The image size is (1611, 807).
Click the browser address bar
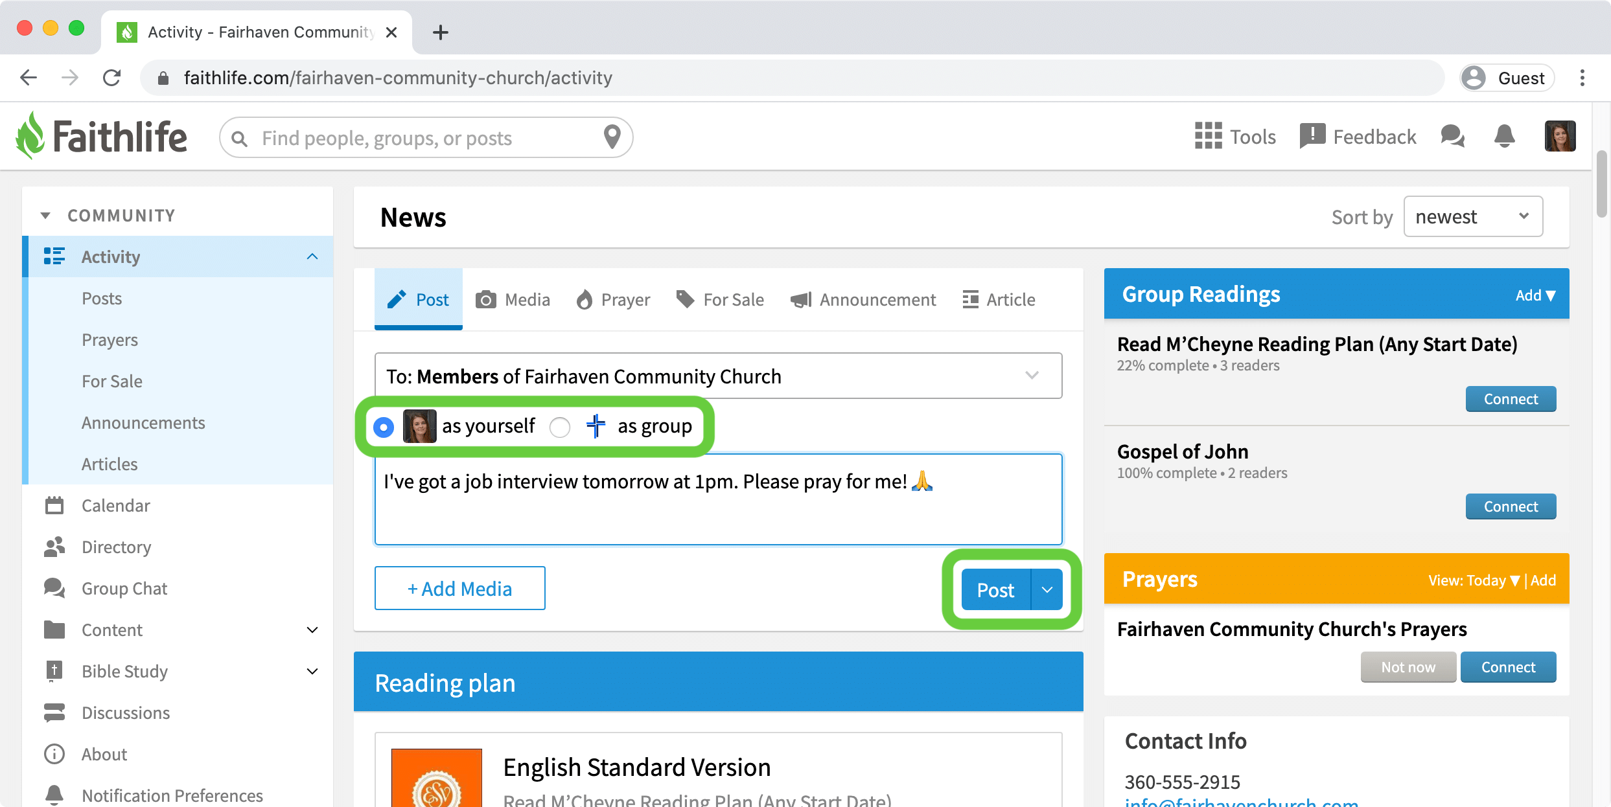coord(792,78)
